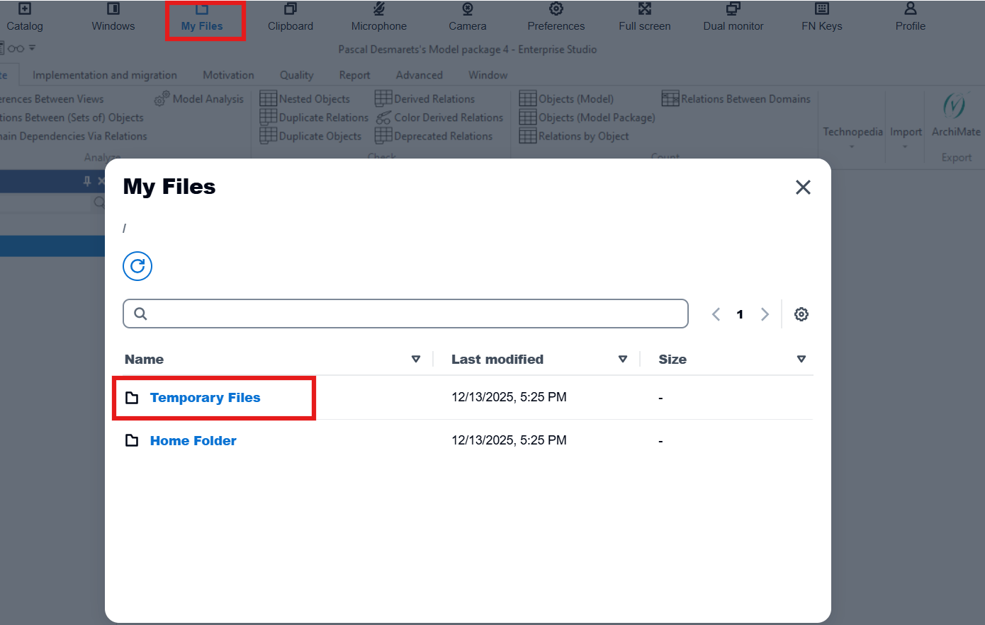Open the Home Folder
Screen dimensions: 985x625
[x=193, y=440]
